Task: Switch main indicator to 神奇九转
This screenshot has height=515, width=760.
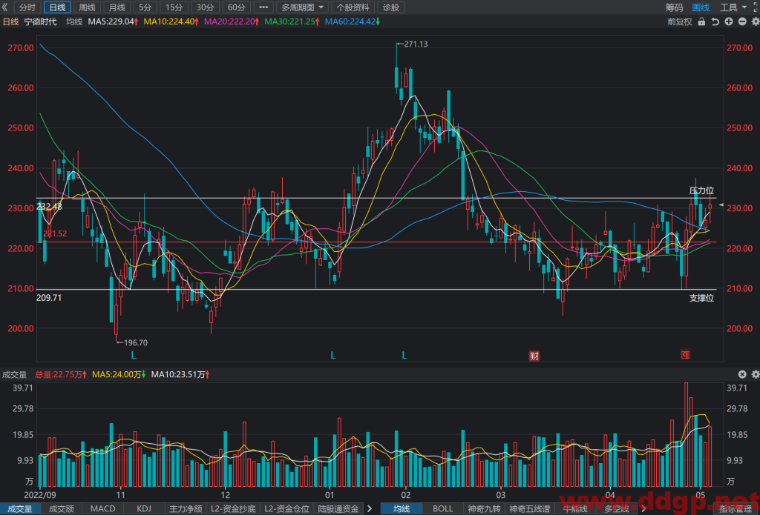Action: pos(484,509)
